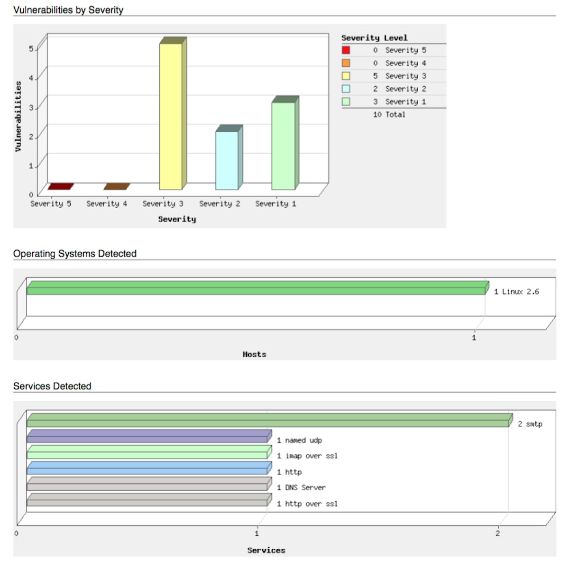
Task: Click the yellow Severity 3 legend swatch
Action: (346, 76)
